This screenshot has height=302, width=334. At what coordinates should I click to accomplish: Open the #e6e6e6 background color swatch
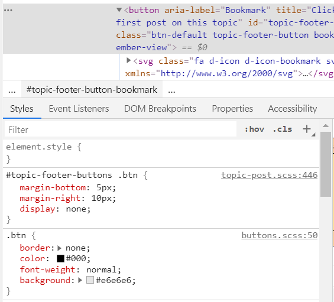click(90, 280)
